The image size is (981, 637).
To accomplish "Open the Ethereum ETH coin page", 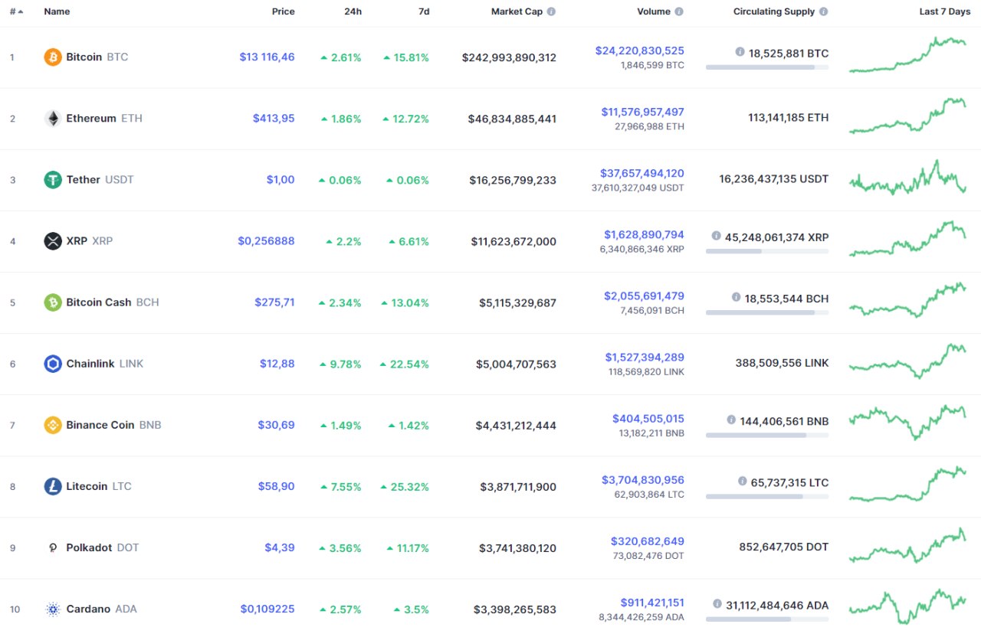I will [x=104, y=119].
